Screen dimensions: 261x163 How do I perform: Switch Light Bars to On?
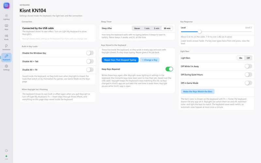[x=241, y=58]
